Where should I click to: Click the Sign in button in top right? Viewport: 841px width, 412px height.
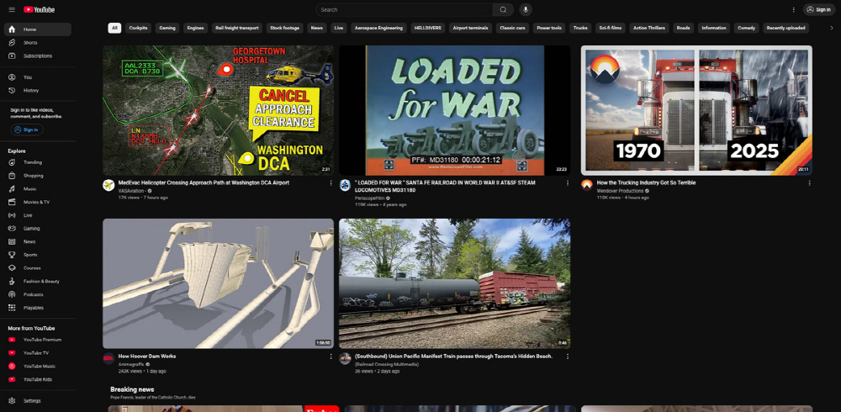[819, 9]
